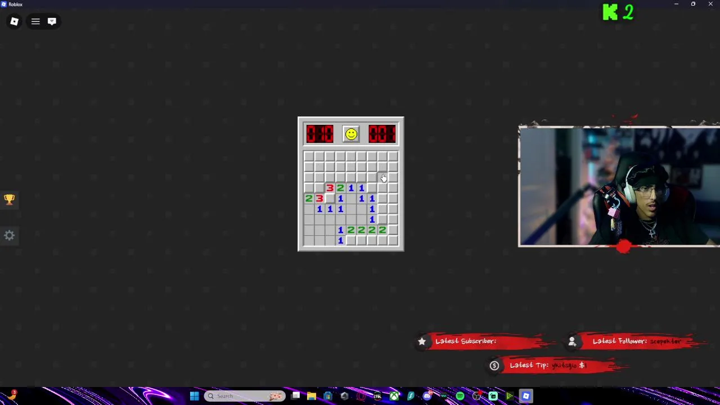
Task: Click the green 2 on the board's left edge
Action: tap(309, 199)
